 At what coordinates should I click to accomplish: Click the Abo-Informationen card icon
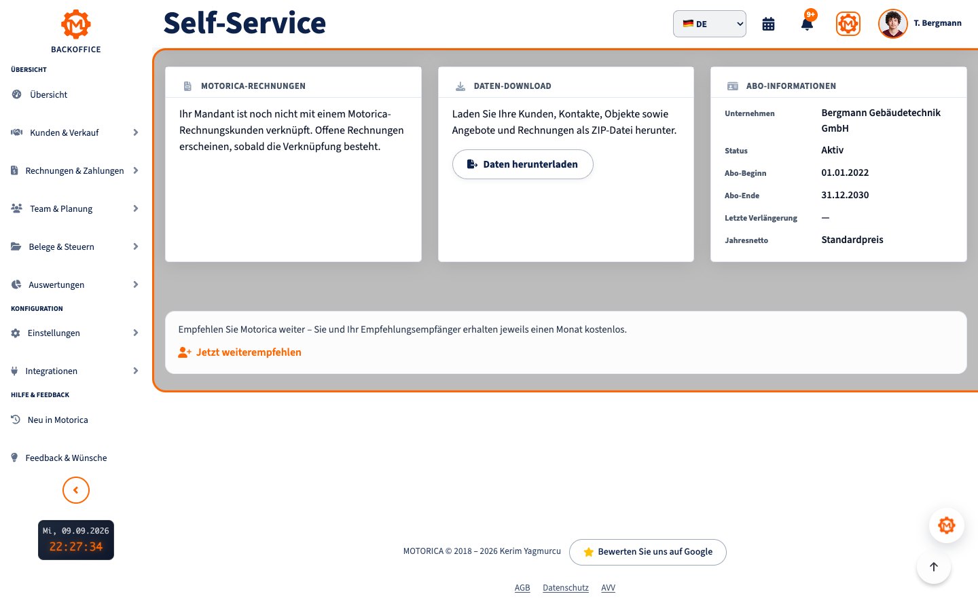pyautogui.click(x=733, y=86)
